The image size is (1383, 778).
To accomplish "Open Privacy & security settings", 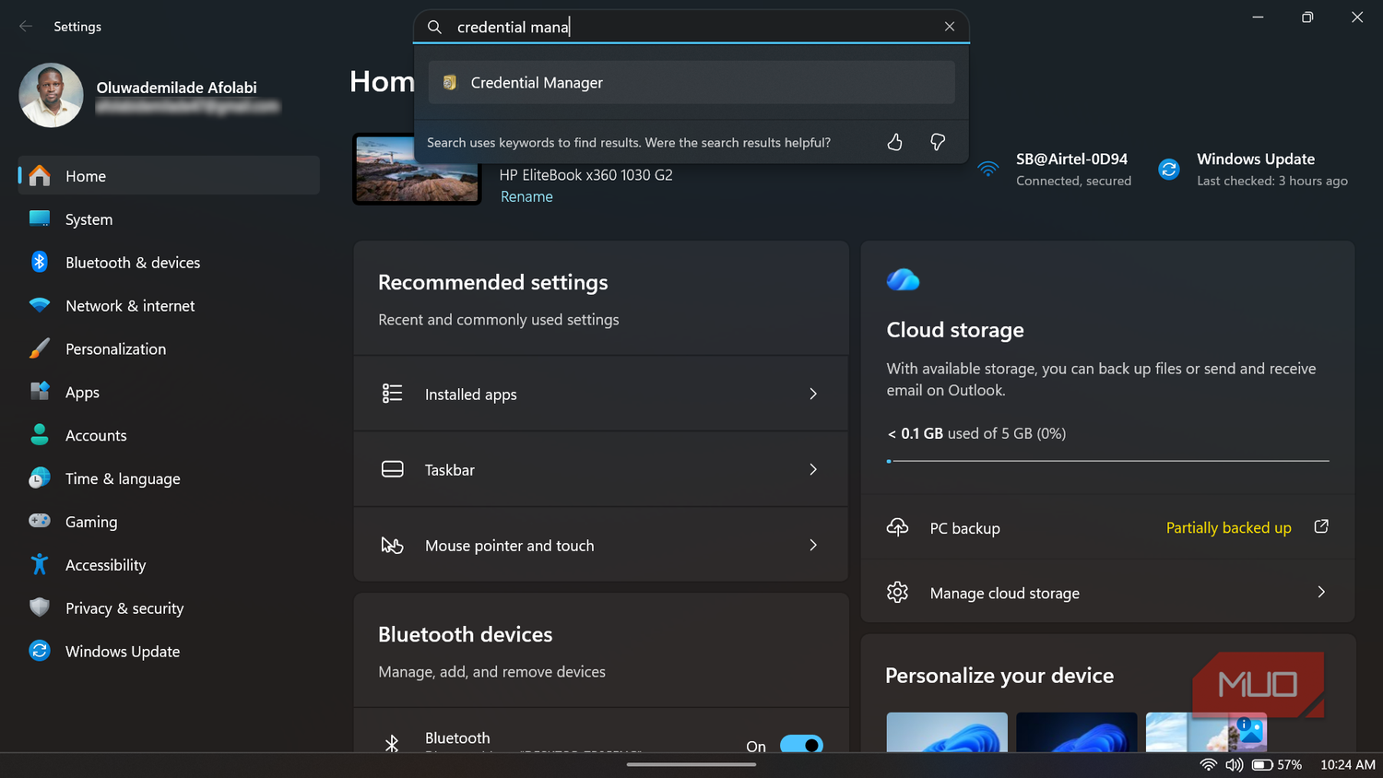I will point(169,608).
